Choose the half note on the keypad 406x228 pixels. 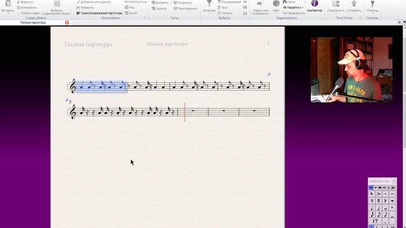point(379,208)
